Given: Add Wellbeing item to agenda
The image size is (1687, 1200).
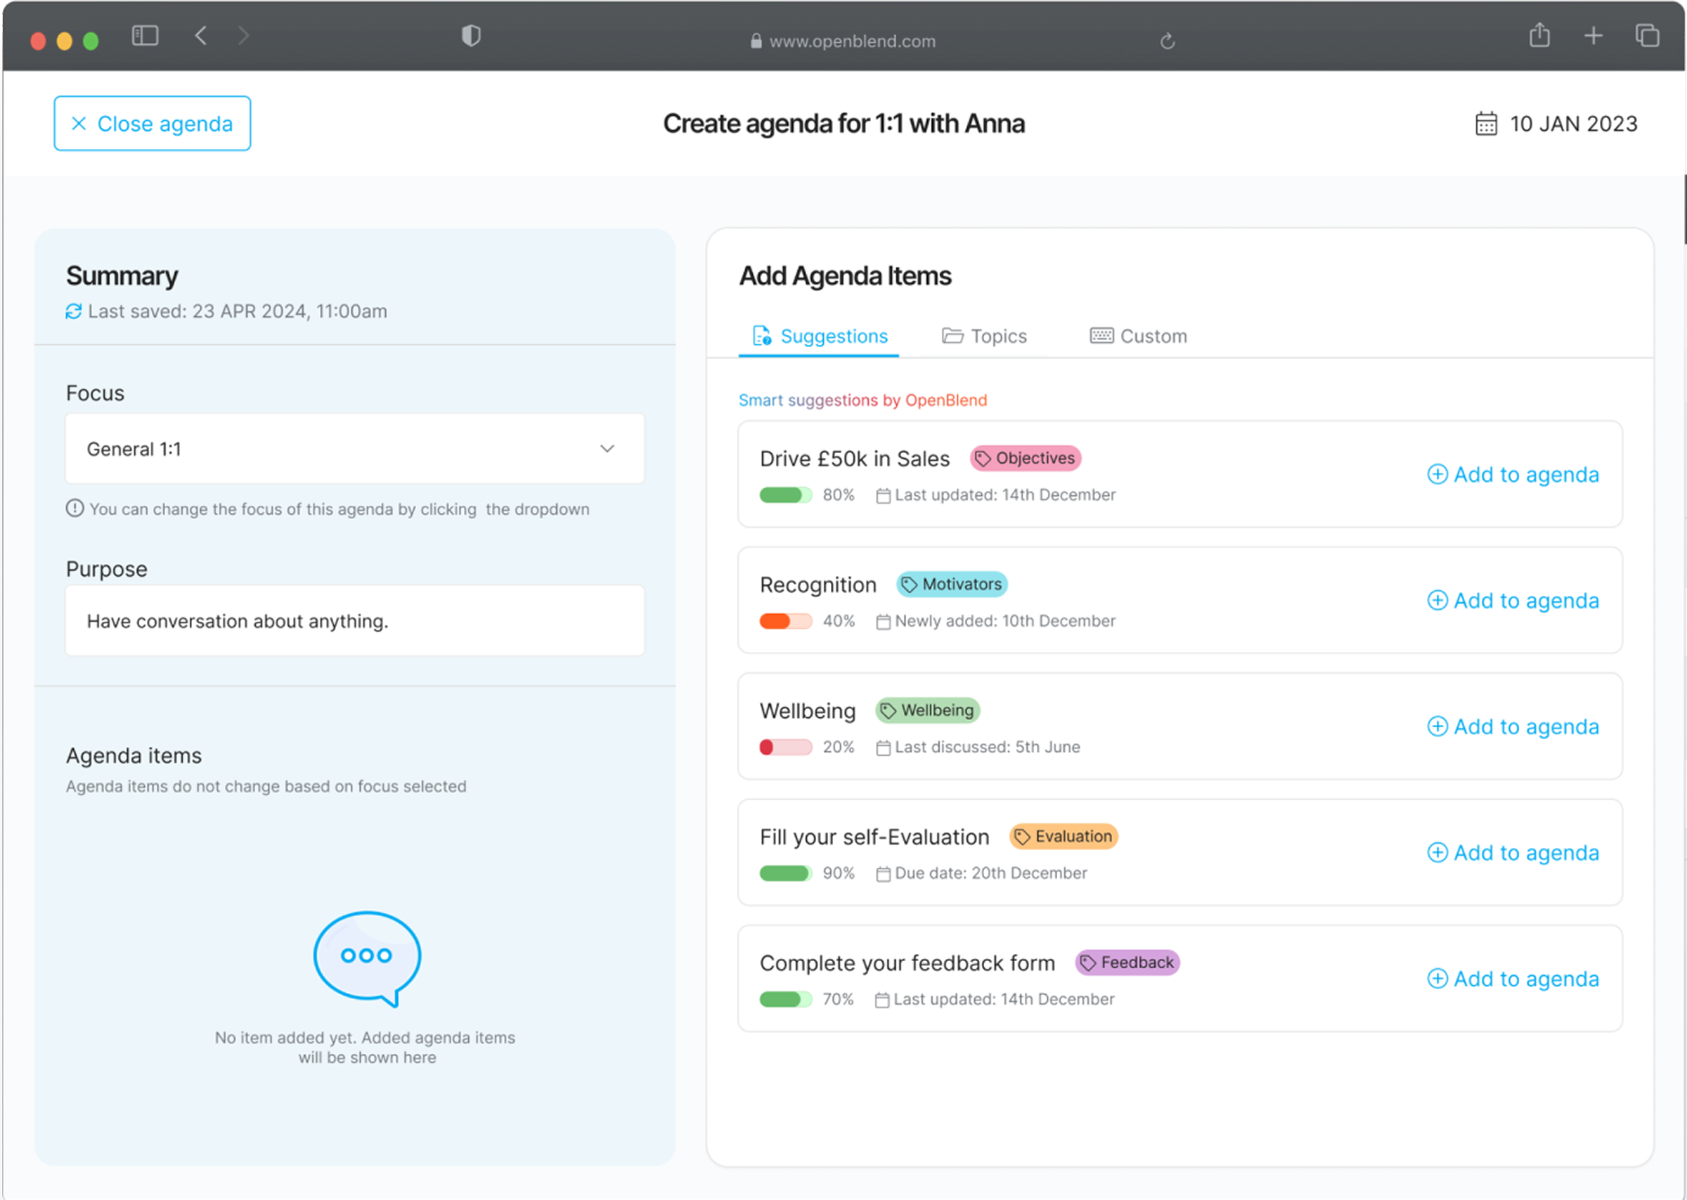Looking at the screenshot, I should pos(1513,726).
